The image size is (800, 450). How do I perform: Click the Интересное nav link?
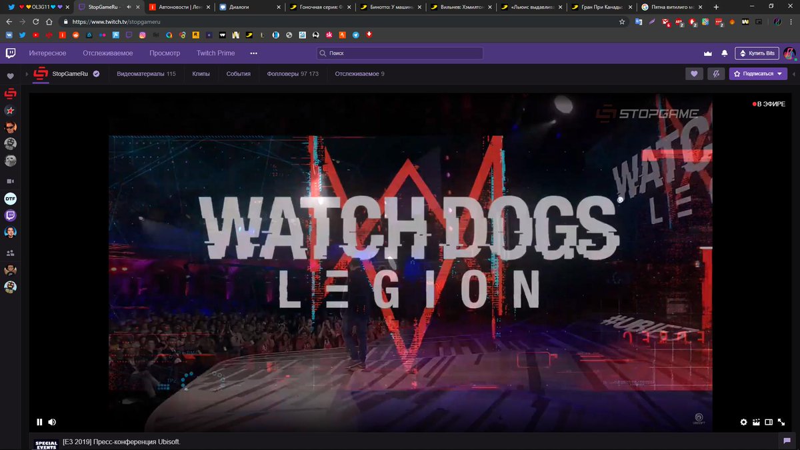pos(47,53)
